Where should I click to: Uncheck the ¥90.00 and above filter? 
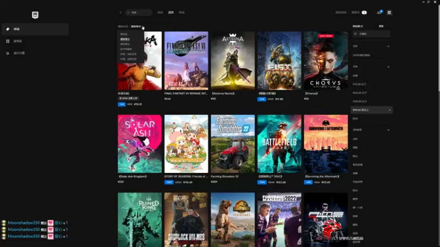pyautogui.click(x=371, y=110)
